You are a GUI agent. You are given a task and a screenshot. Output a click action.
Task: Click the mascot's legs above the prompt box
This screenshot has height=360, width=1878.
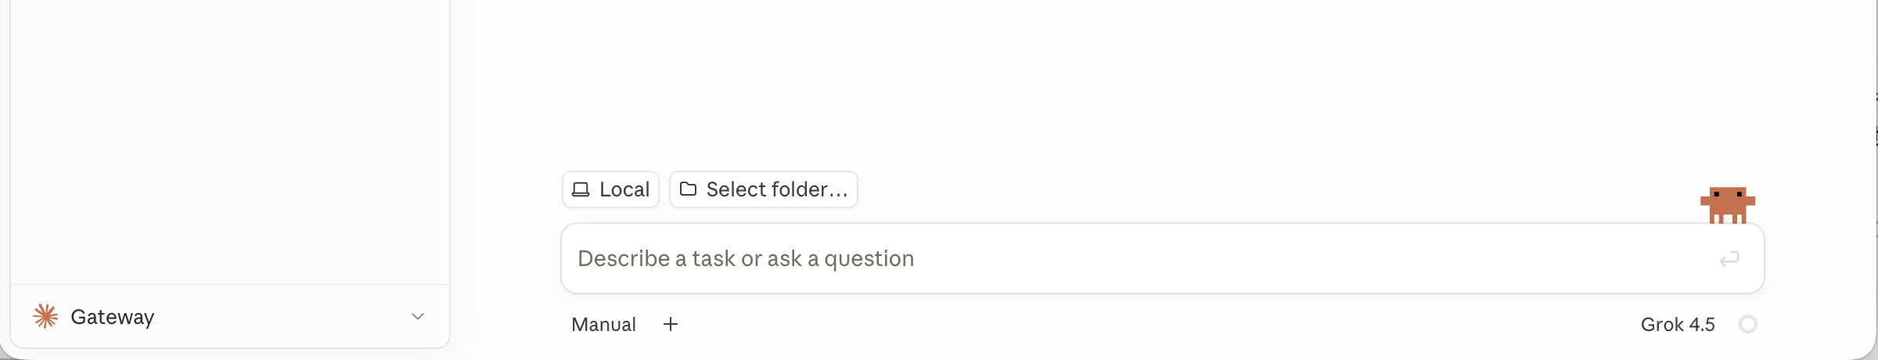click(x=1727, y=218)
